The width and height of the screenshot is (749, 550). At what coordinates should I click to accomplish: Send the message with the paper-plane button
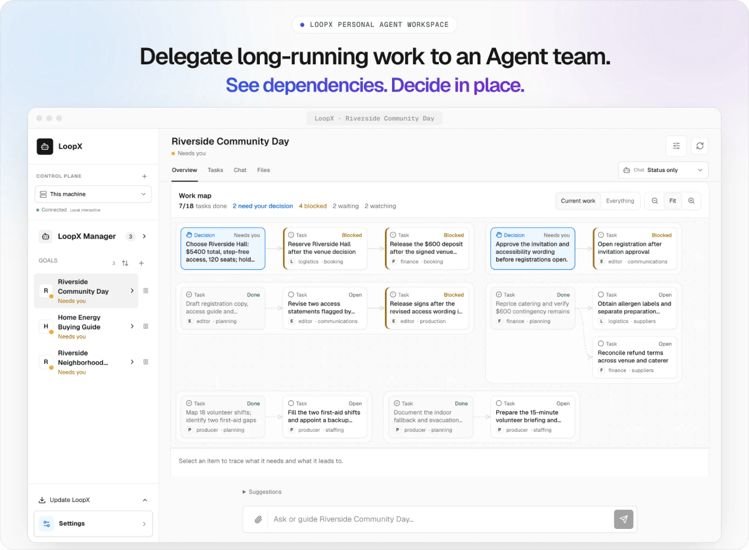point(624,520)
